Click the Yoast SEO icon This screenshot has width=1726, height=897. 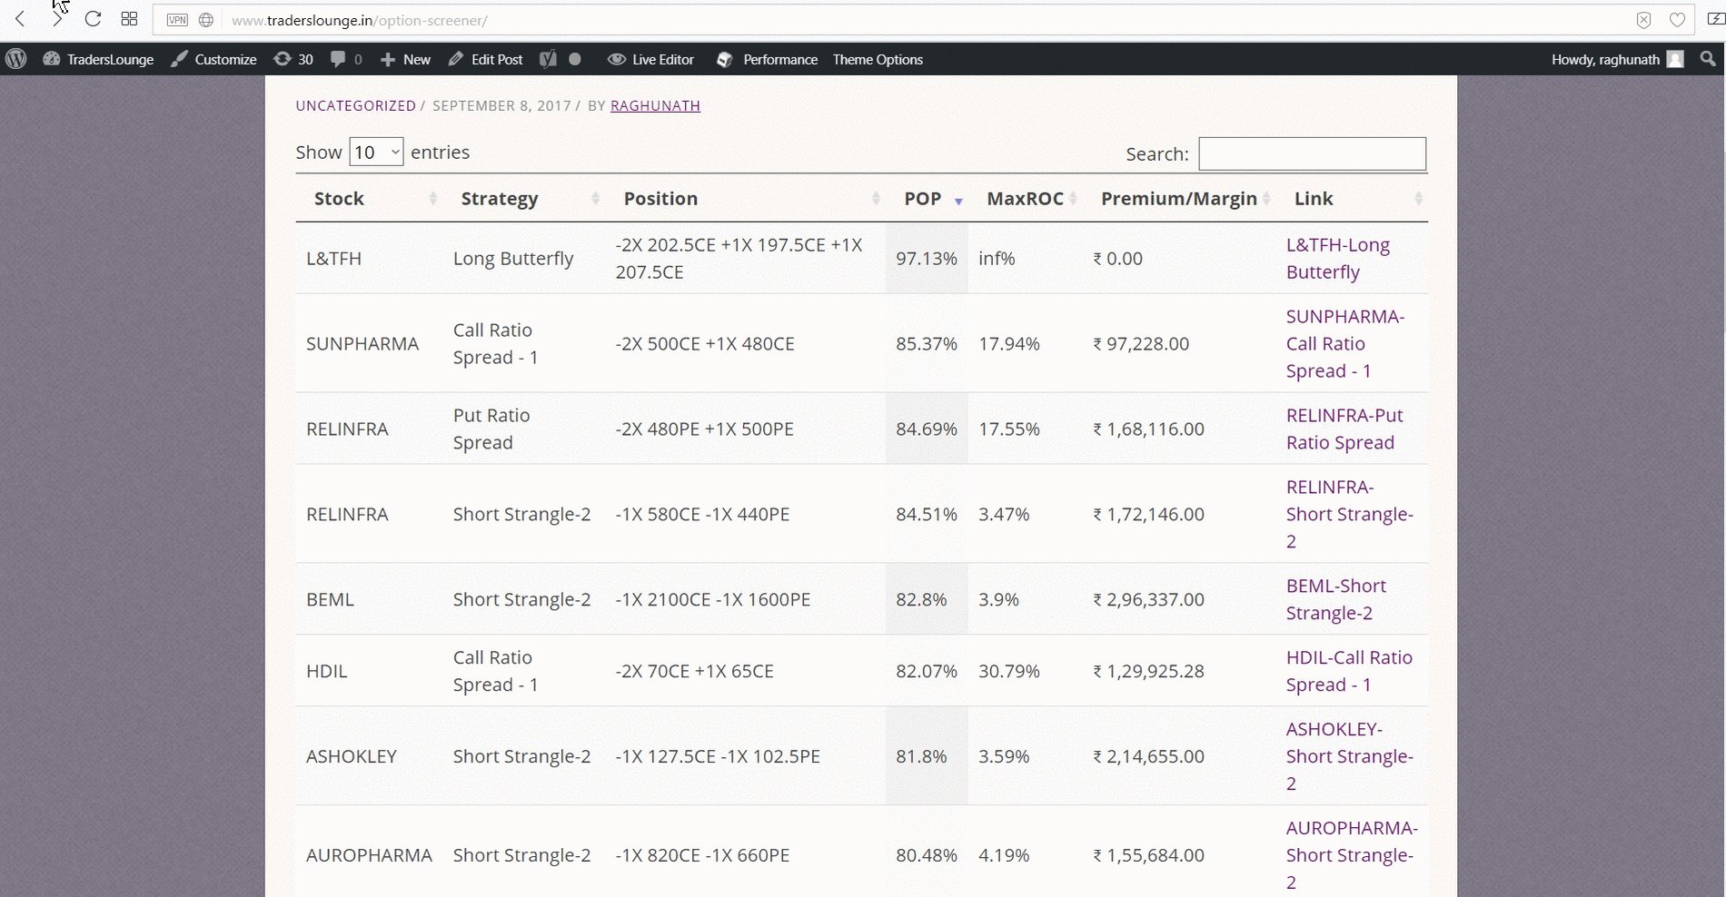[548, 59]
